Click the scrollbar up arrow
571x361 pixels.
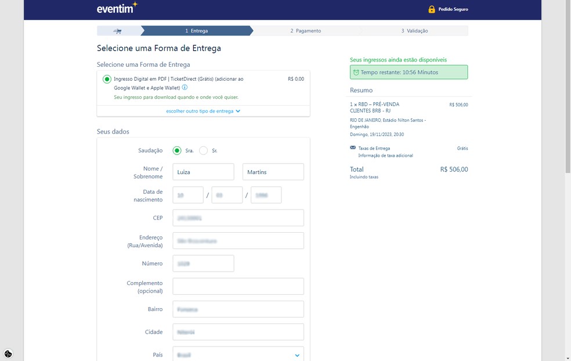point(567,3)
